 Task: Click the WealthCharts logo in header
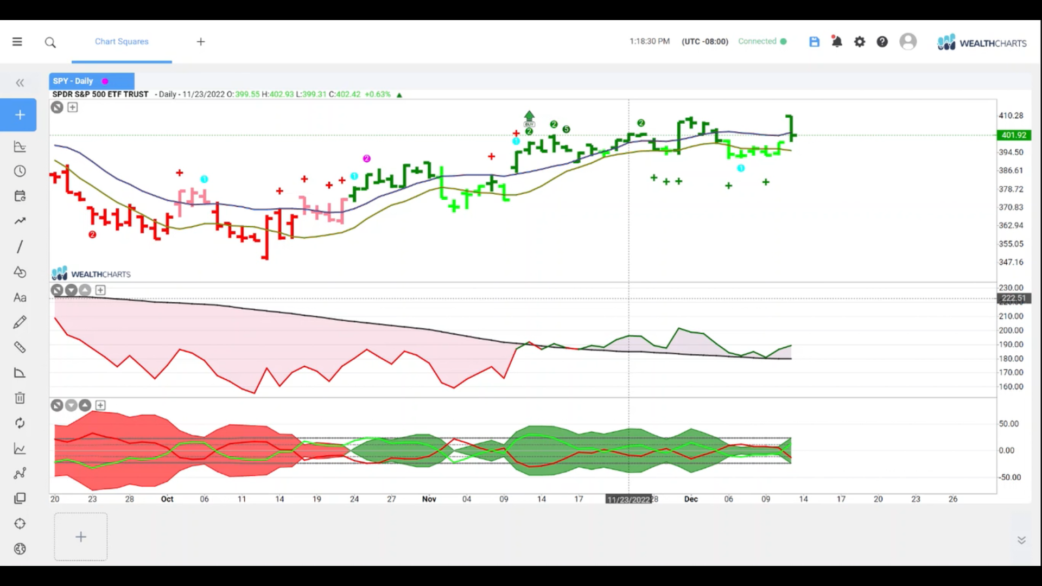(982, 42)
